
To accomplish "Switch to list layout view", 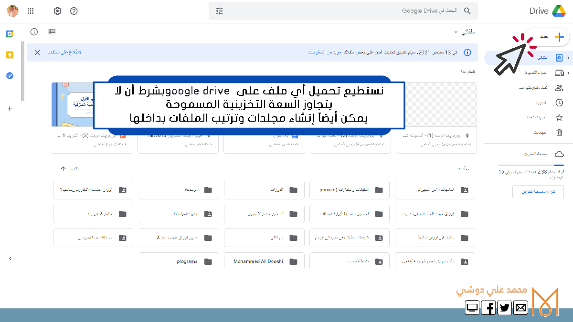I will pyautogui.click(x=52, y=32).
